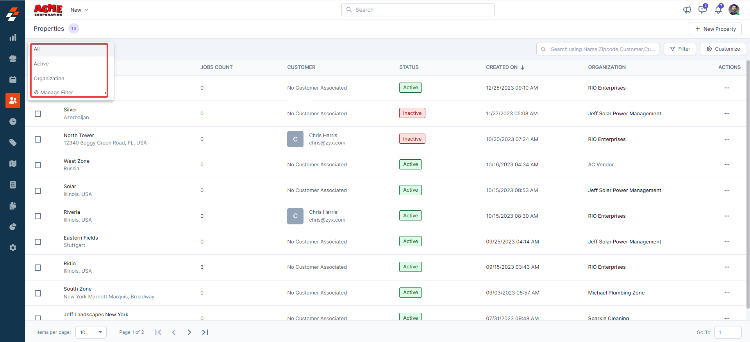Check the box beside Eastern Fields
750x342 pixels.
tap(38, 242)
